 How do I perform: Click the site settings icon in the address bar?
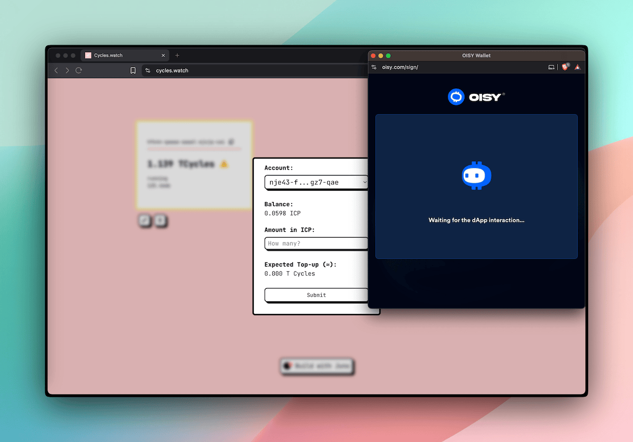[148, 70]
